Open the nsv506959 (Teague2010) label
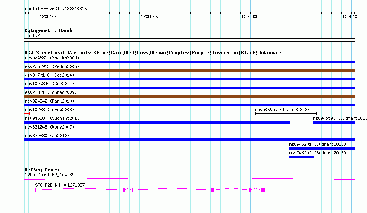 [x=282, y=110]
